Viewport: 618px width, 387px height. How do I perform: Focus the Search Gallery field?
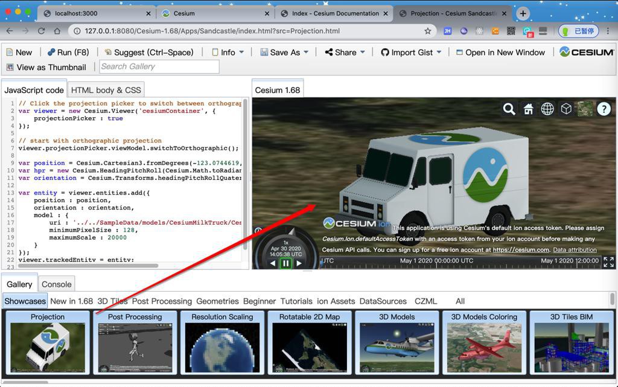(159, 66)
